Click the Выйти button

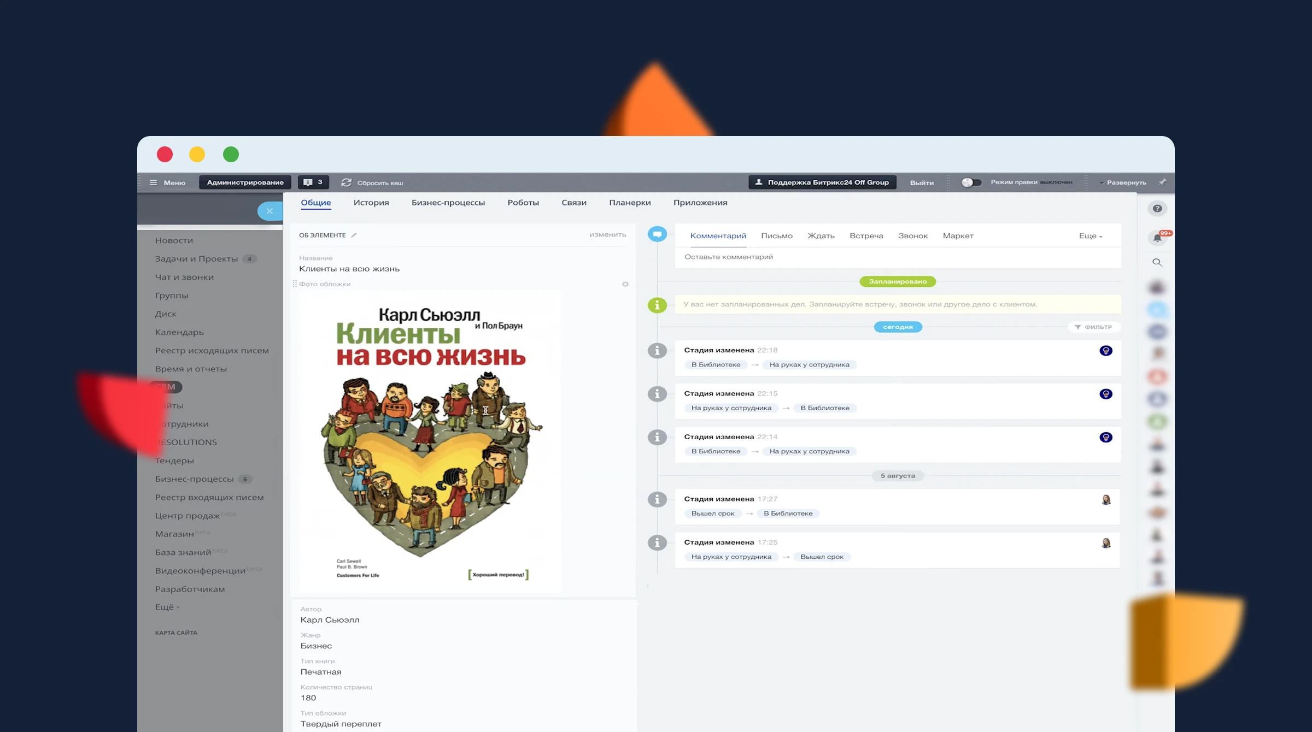click(921, 182)
